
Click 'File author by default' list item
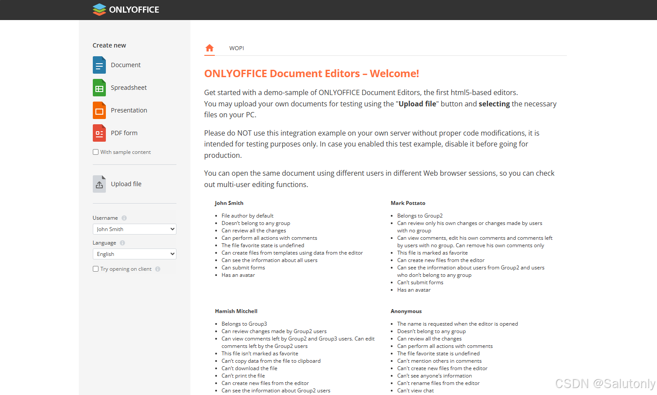[x=247, y=216]
